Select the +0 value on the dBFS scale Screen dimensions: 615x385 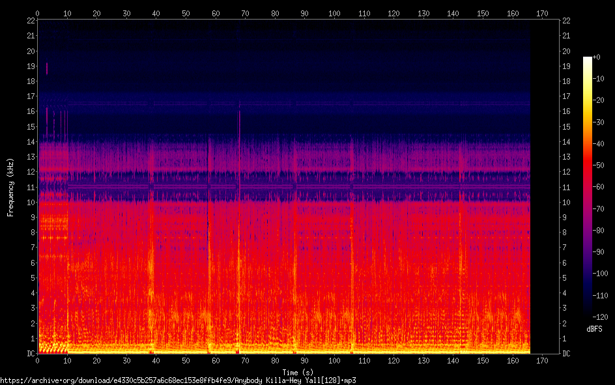(597, 57)
